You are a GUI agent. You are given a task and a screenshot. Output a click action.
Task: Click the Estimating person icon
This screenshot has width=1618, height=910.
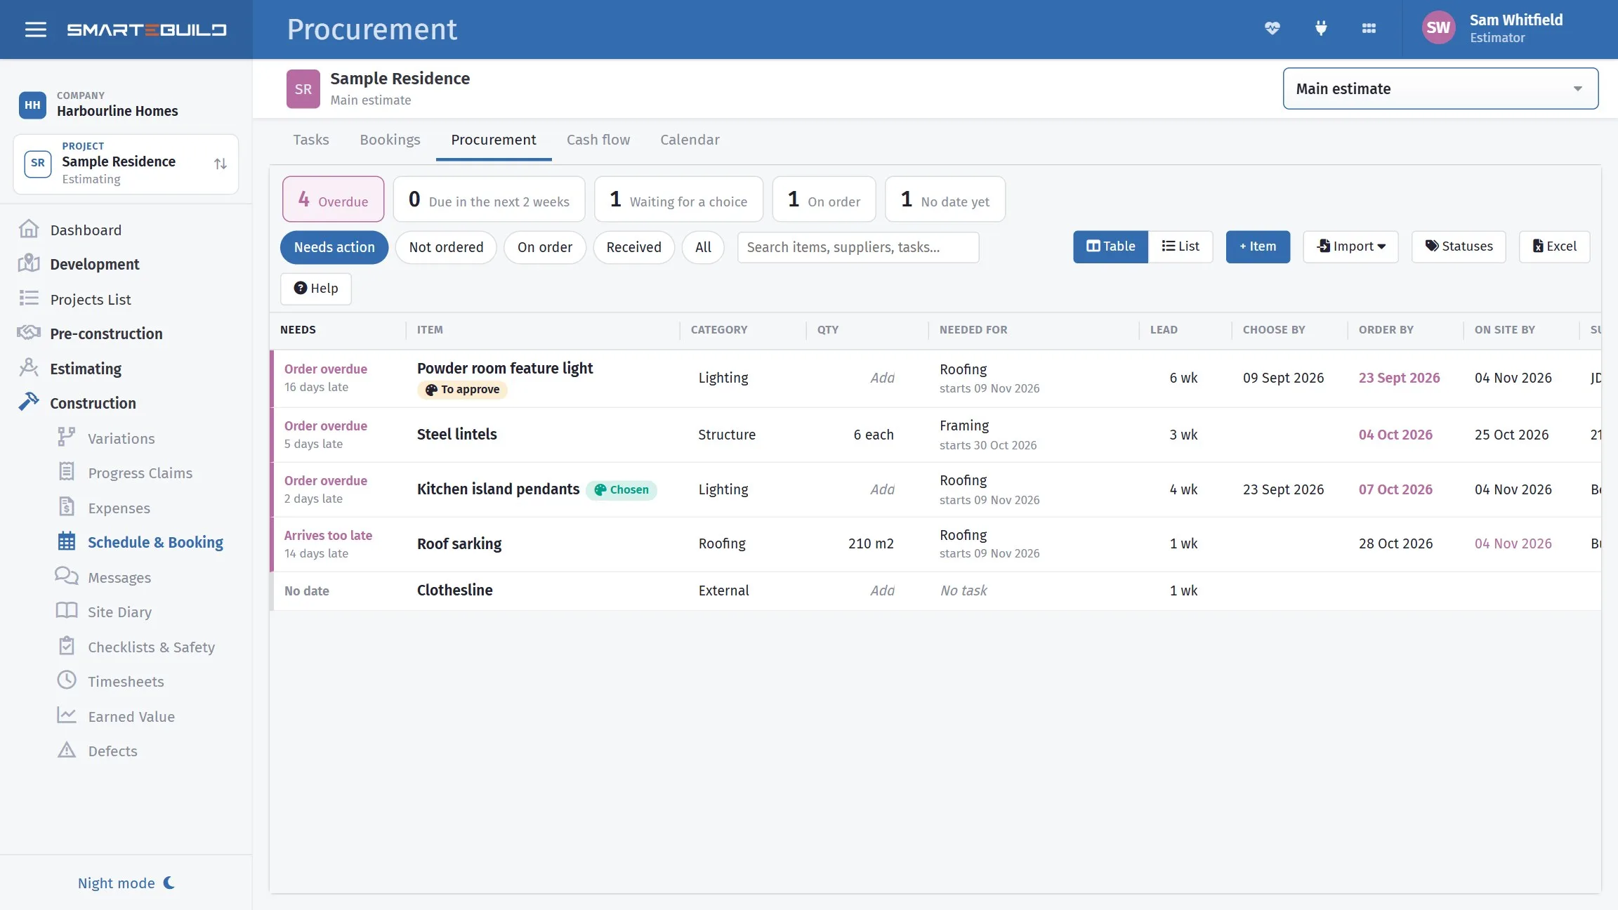(29, 368)
